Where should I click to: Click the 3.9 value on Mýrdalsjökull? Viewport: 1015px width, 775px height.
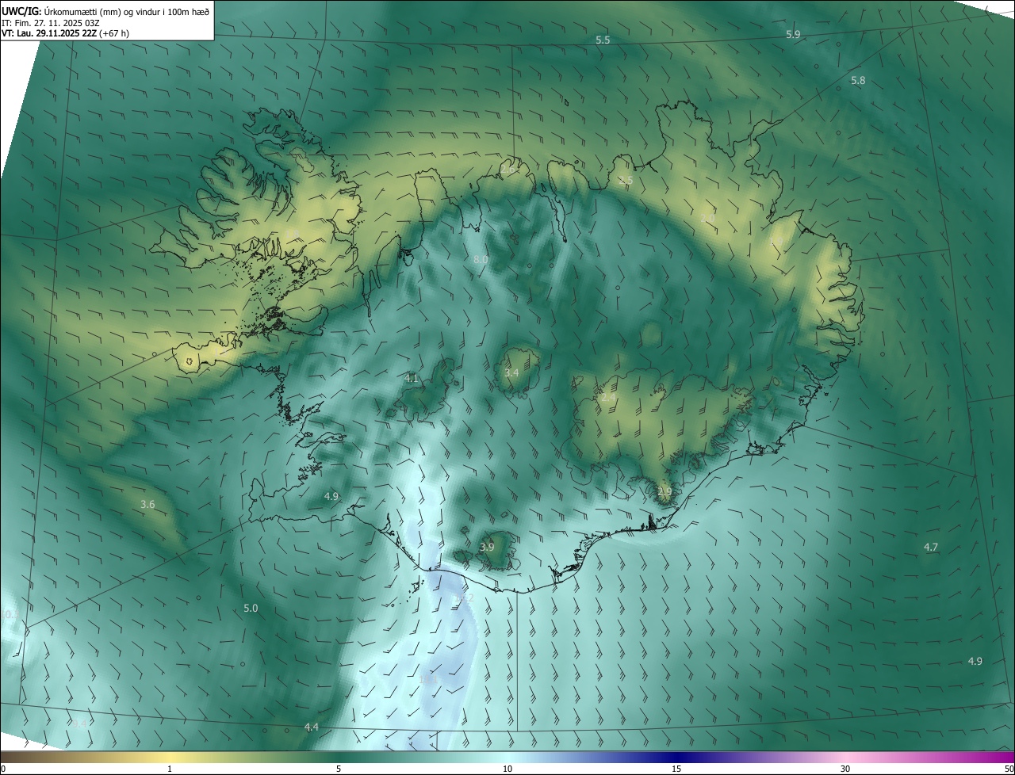coord(487,547)
